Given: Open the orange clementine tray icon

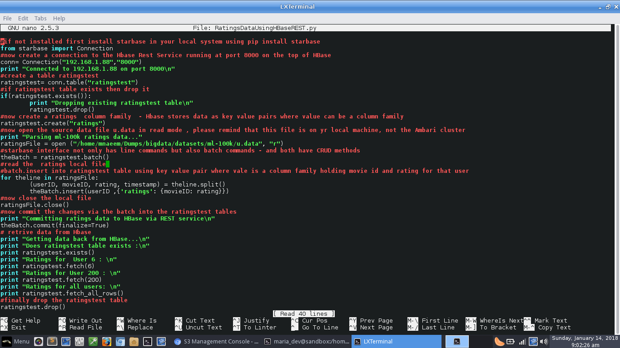Looking at the screenshot, I should pos(499,341).
